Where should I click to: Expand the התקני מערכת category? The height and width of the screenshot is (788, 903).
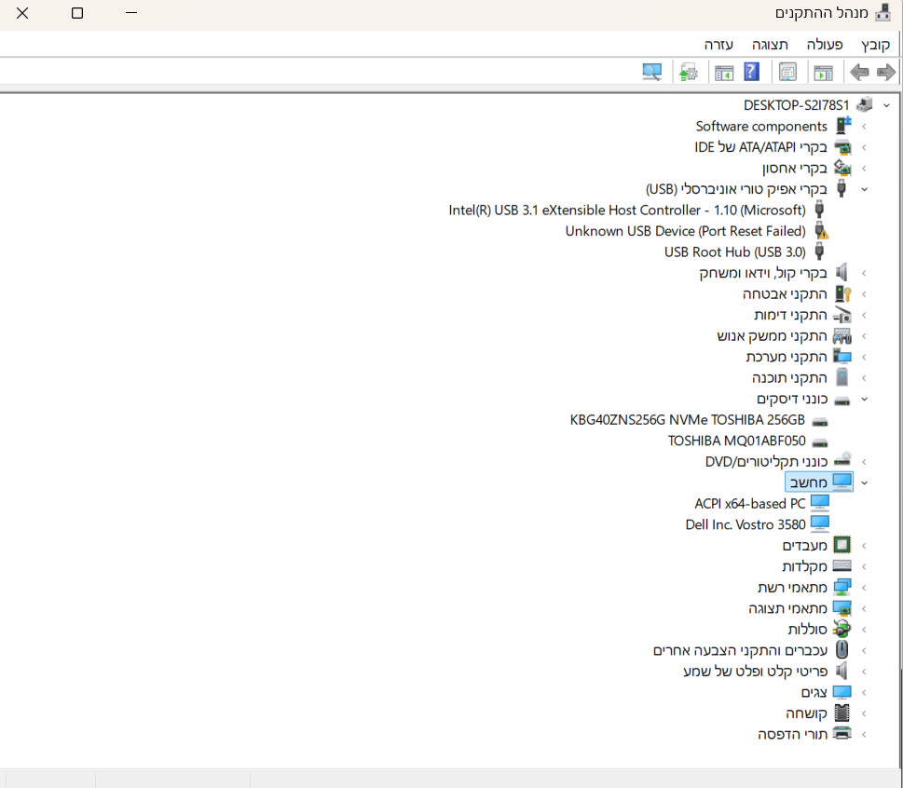pyautogui.click(x=865, y=357)
